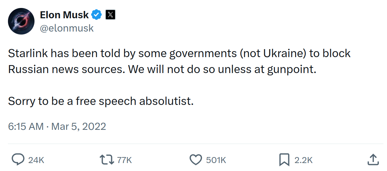Like the post with heart icon
Screen dimensions: 387x171
point(196,160)
